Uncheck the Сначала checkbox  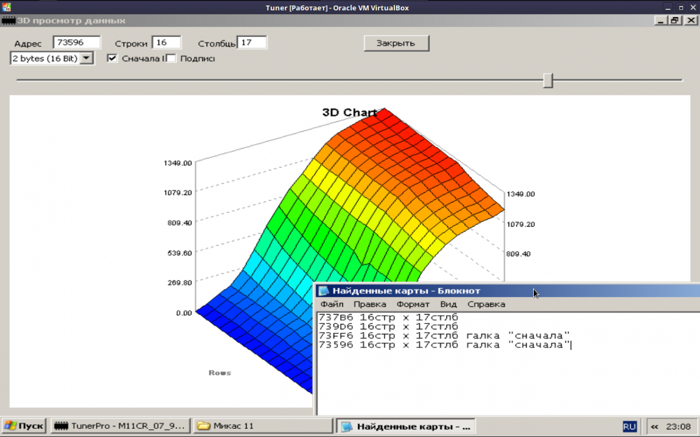(x=113, y=58)
